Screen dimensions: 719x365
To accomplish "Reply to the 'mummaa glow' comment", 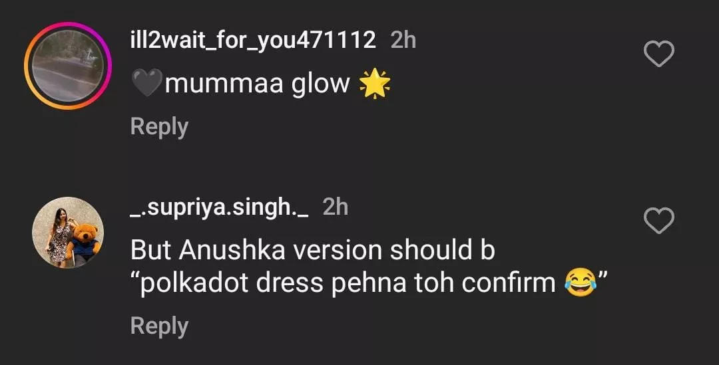I will 159,126.
